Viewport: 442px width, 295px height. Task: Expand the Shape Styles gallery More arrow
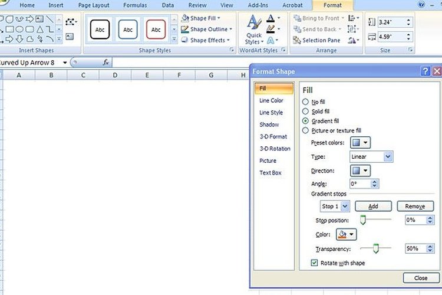[x=174, y=39]
